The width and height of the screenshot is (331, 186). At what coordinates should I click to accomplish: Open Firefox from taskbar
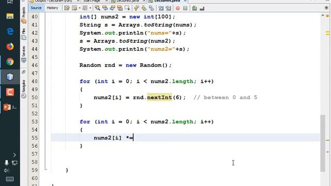[10, 47]
